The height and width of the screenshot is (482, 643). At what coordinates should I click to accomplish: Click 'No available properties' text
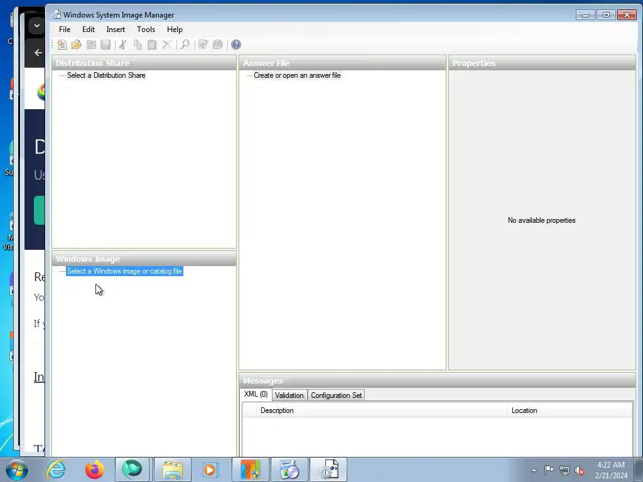click(x=542, y=220)
